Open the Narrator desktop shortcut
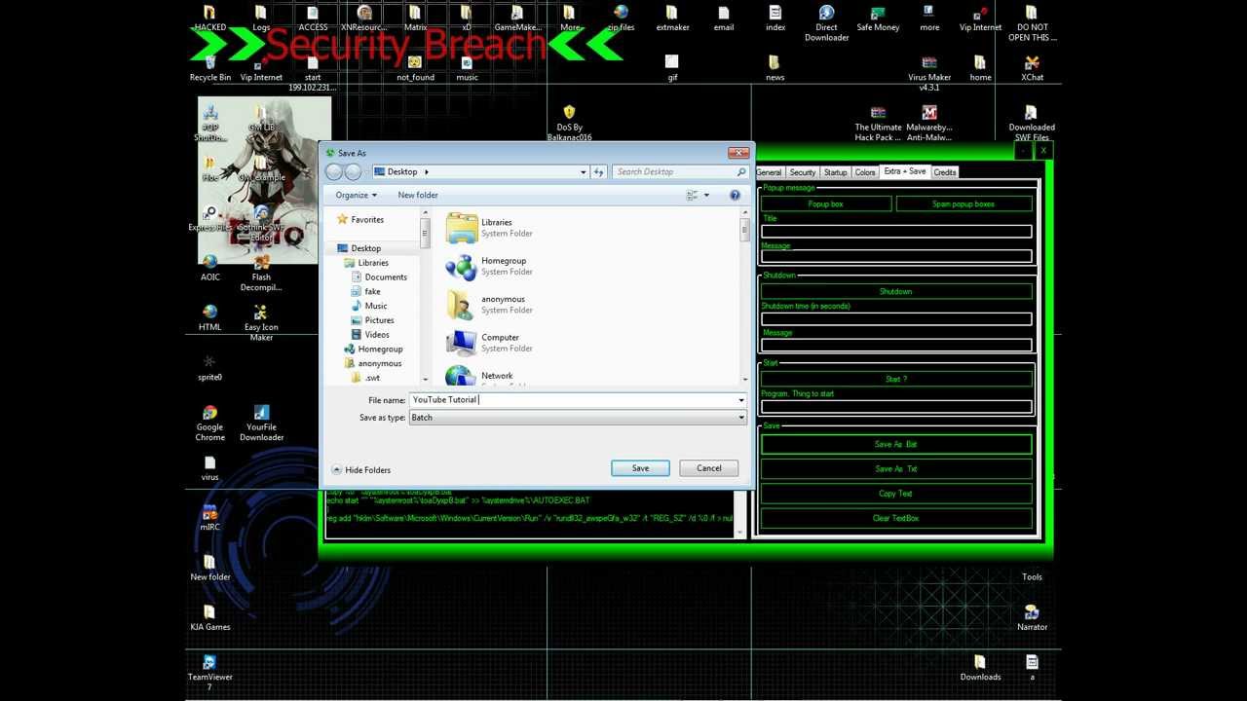1247x701 pixels. (1032, 617)
